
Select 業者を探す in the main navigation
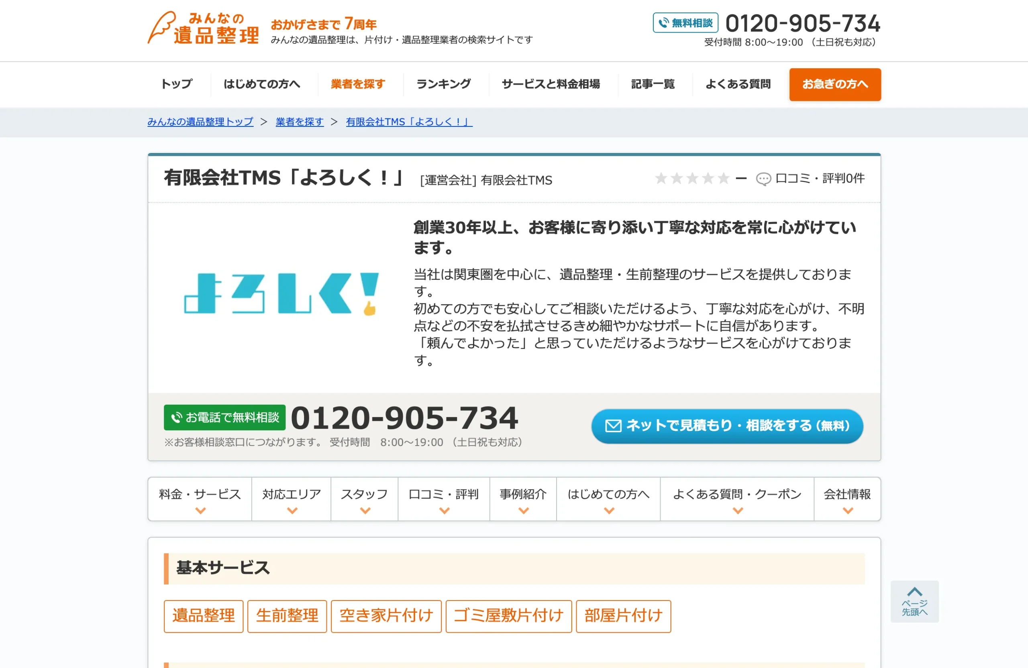[358, 84]
